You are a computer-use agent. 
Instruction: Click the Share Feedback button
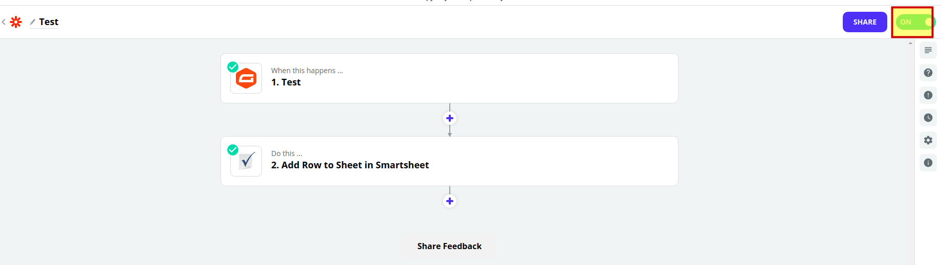(x=449, y=246)
